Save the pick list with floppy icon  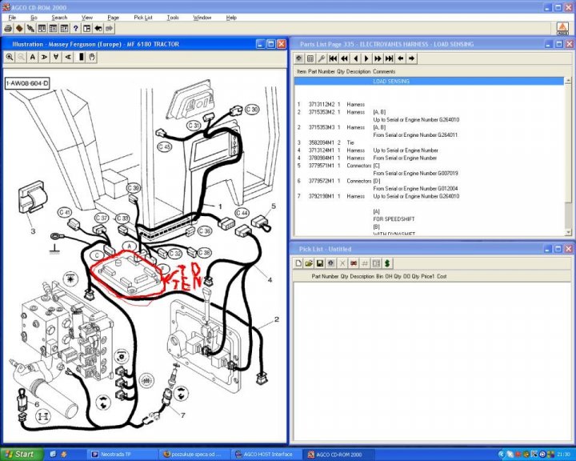pyautogui.click(x=319, y=263)
